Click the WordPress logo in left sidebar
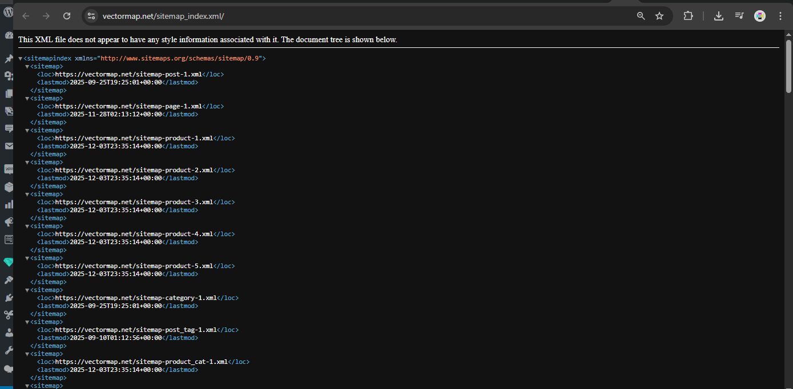Viewport: 793px width, 389px height. [8, 11]
